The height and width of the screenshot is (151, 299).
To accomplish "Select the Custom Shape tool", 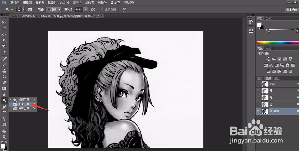I will pyautogui.click(x=4, y=125).
